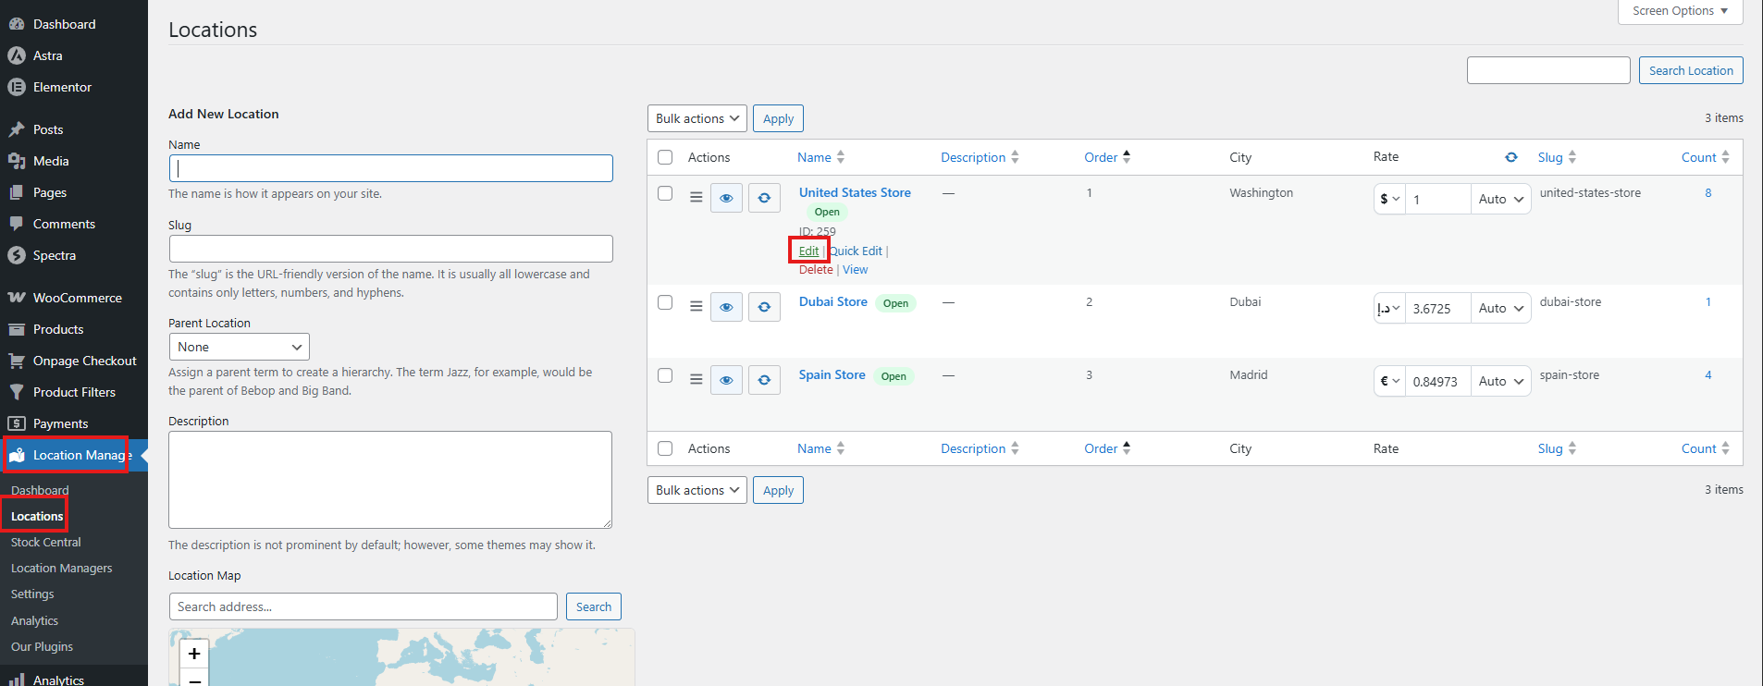This screenshot has height=686, width=1763.
Task: Open Stock Central submenu item
Action: point(46,542)
